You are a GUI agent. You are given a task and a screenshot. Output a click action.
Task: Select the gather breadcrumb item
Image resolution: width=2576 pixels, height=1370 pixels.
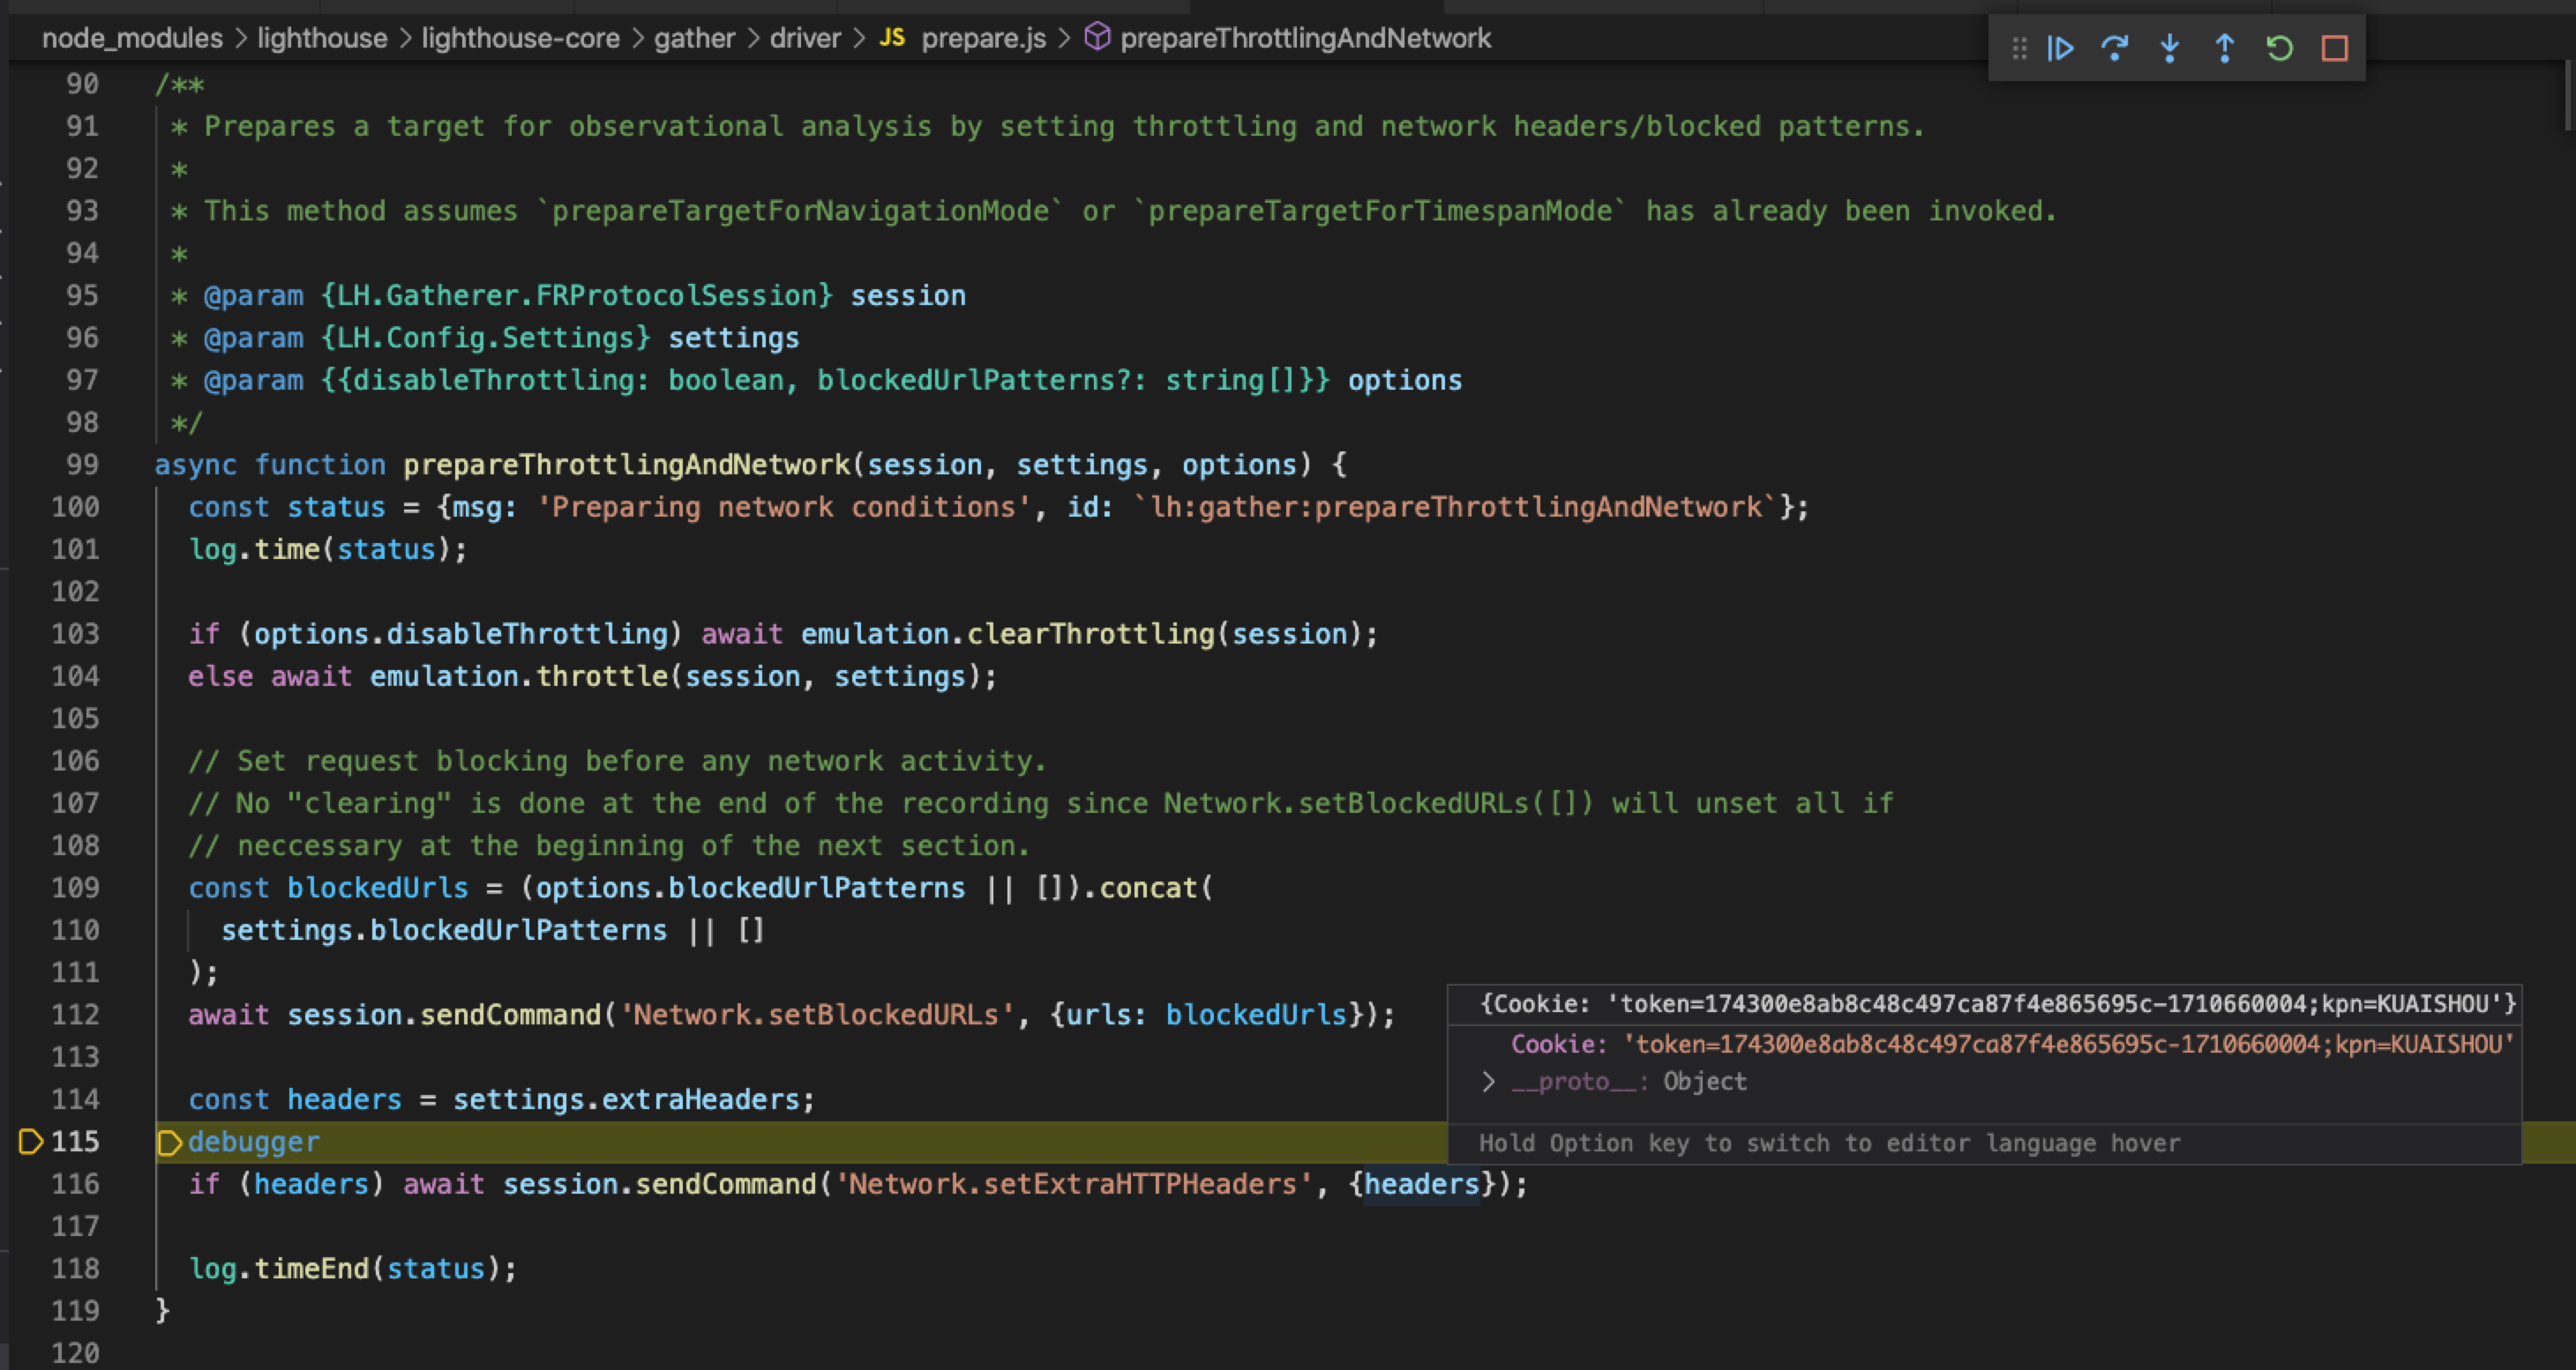point(694,38)
